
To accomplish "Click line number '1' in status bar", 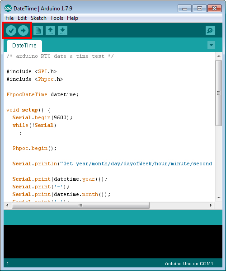I will pyautogui.click(x=8, y=264).
